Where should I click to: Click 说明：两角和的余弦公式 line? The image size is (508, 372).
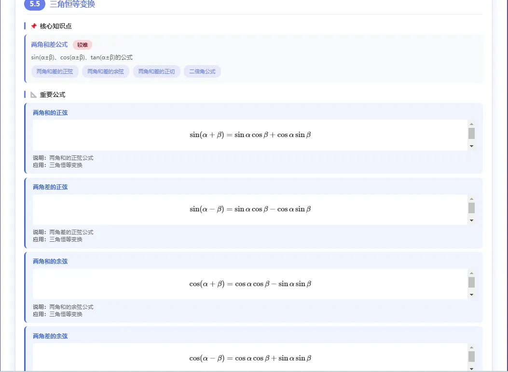(x=63, y=307)
